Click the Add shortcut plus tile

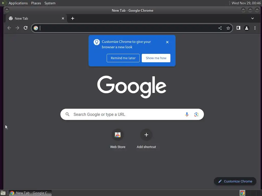pyautogui.click(x=146, y=135)
